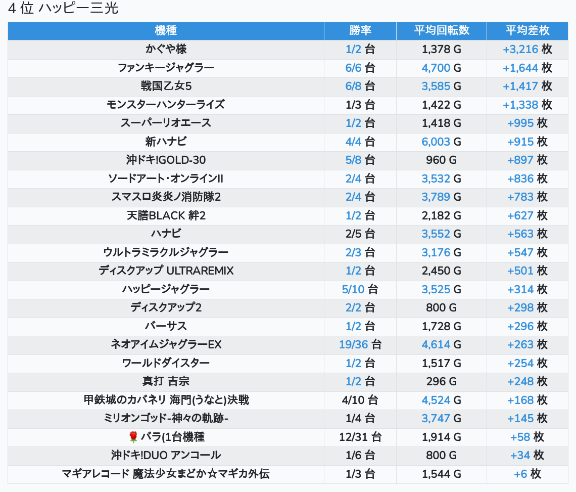Click the ハナビ machine name
The width and height of the screenshot is (576, 492).
click(166, 234)
